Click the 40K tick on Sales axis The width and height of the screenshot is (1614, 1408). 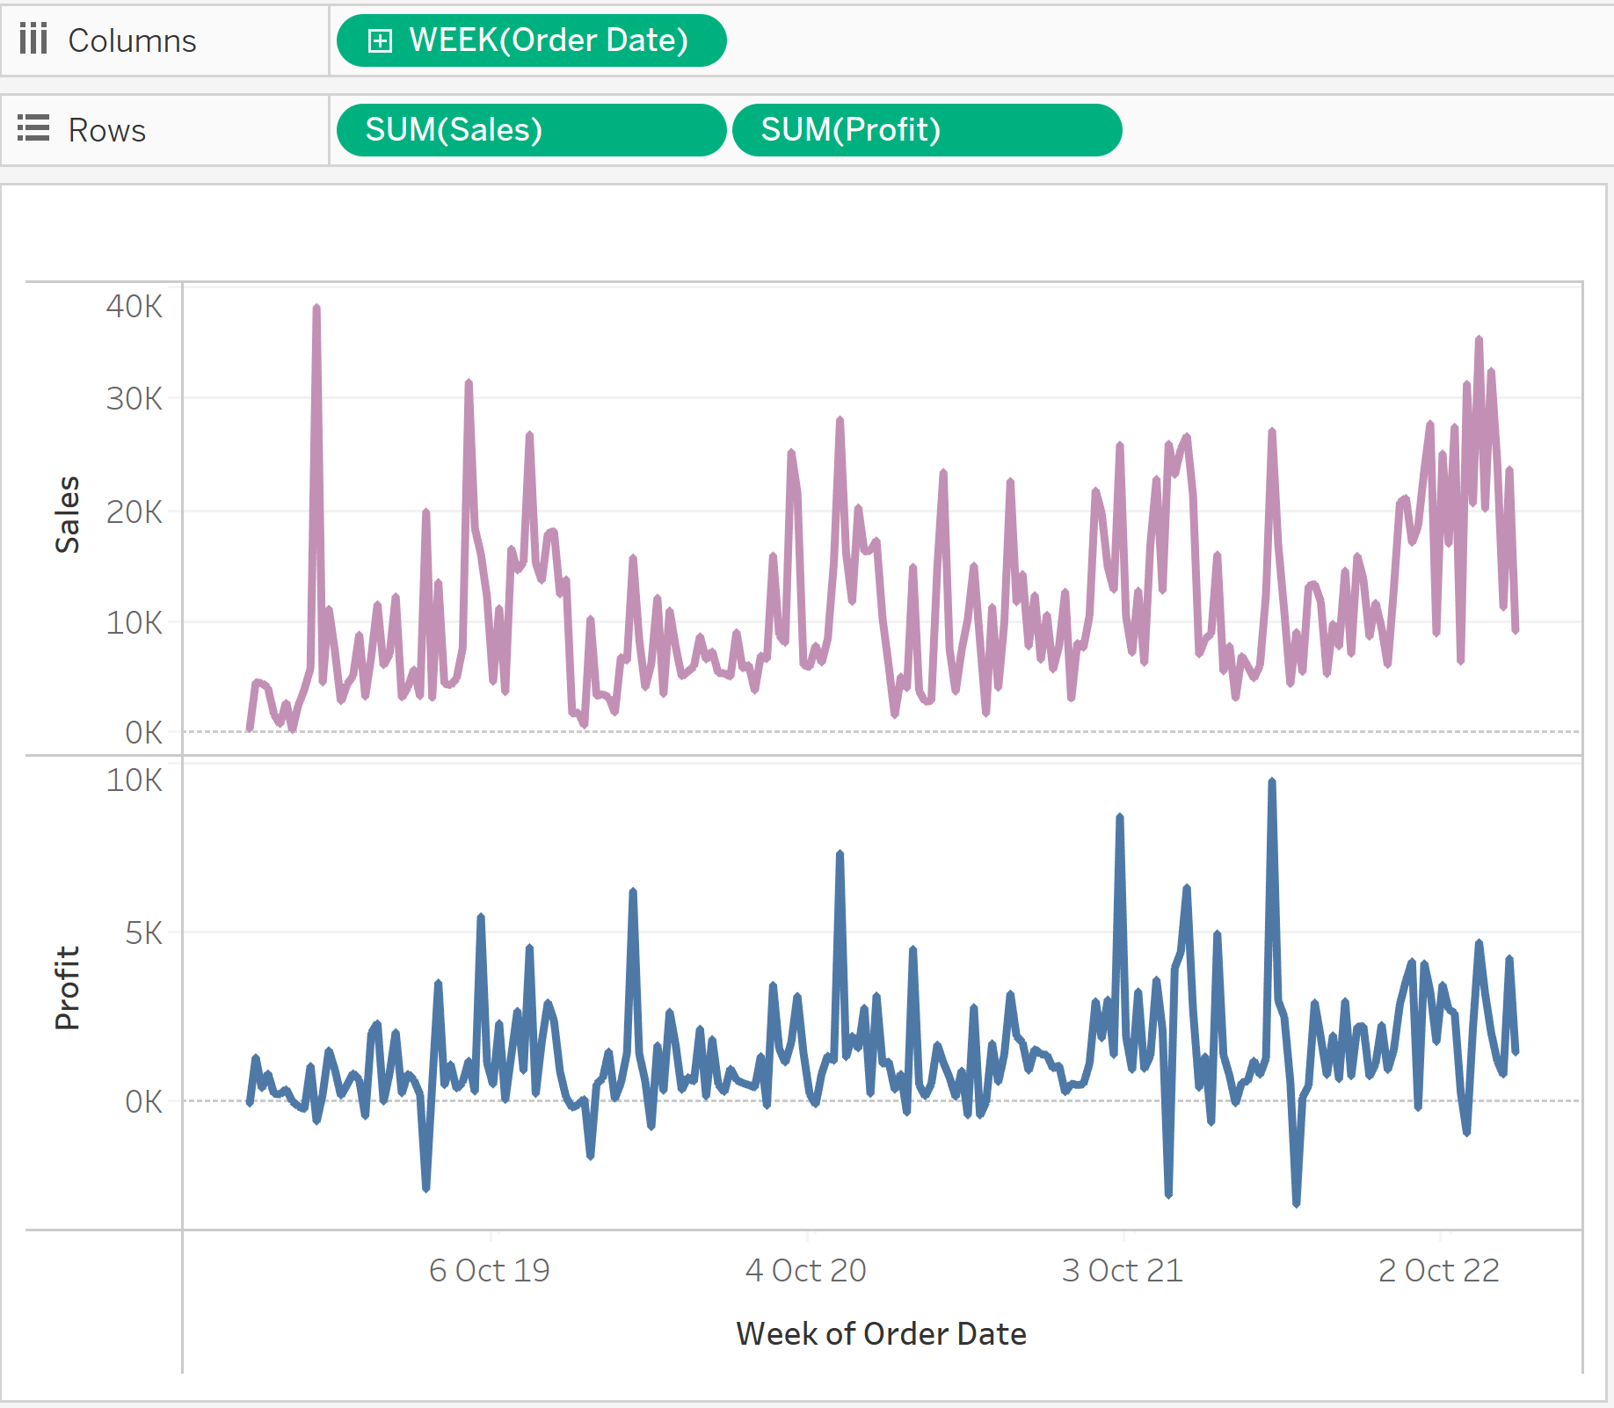click(134, 307)
